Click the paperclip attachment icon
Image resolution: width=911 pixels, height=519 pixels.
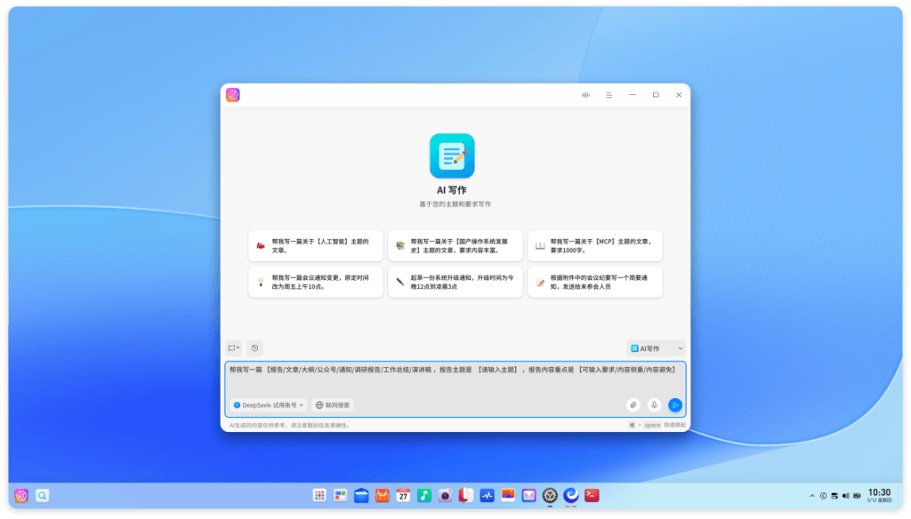point(633,405)
